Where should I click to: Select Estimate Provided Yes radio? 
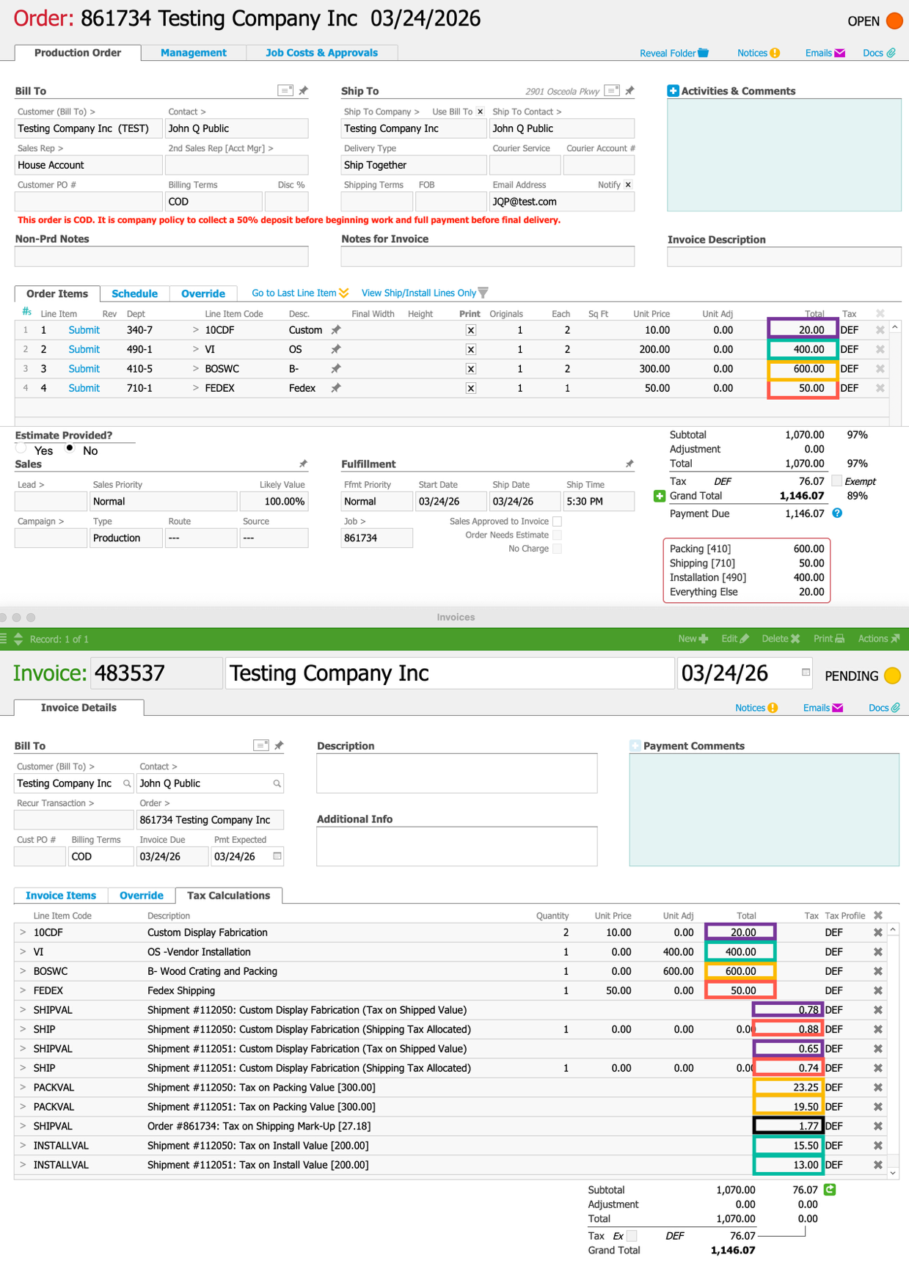(x=21, y=448)
